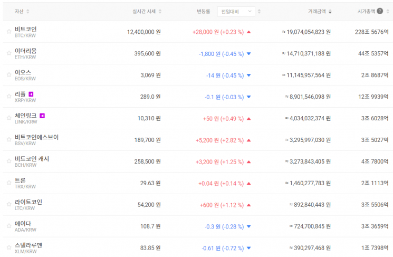The height and width of the screenshot is (257, 393).
Task: Open the 비트코인 캐시 asset link
Action: [x=32, y=159]
